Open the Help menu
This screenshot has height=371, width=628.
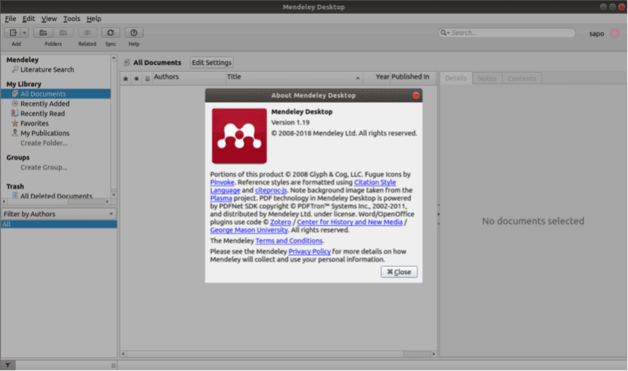[94, 19]
